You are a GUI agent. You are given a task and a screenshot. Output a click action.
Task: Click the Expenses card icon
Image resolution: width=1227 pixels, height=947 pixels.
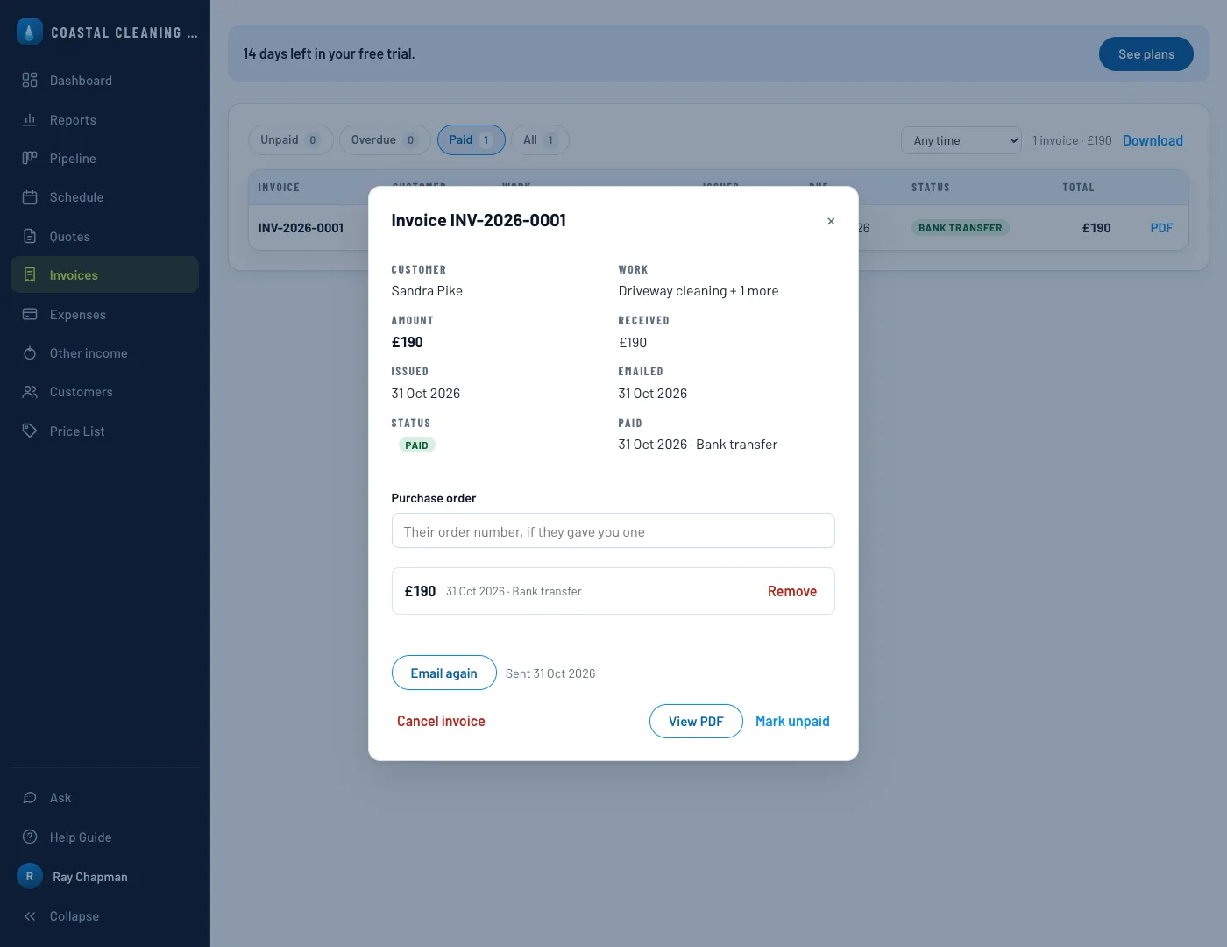30,314
